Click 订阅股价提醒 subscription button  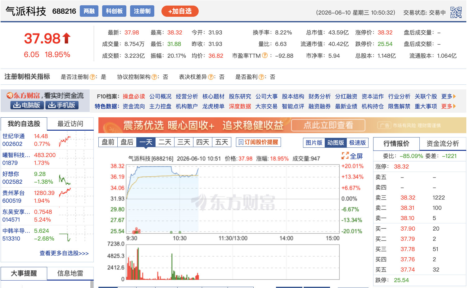click(x=258, y=142)
